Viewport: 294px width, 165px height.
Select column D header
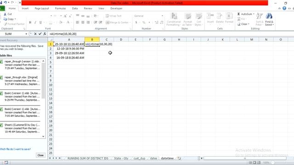pos(121,39)
